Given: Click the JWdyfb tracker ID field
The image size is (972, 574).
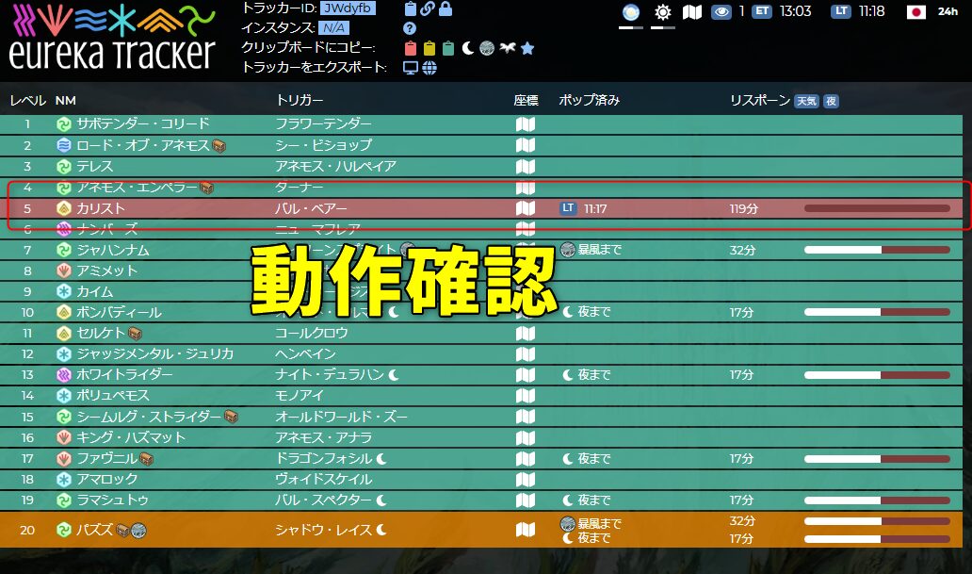Looking at the screenshot, I should [349, 9].
